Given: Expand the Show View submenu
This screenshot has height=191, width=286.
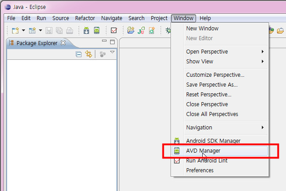Looking at the screenshot, I should (220, 62).
